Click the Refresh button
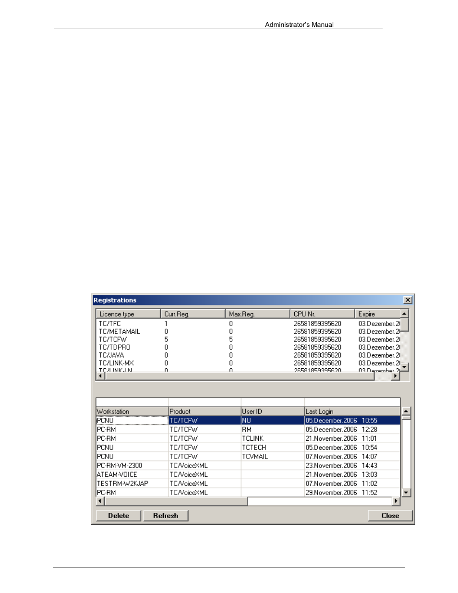 tap(166, 516)
